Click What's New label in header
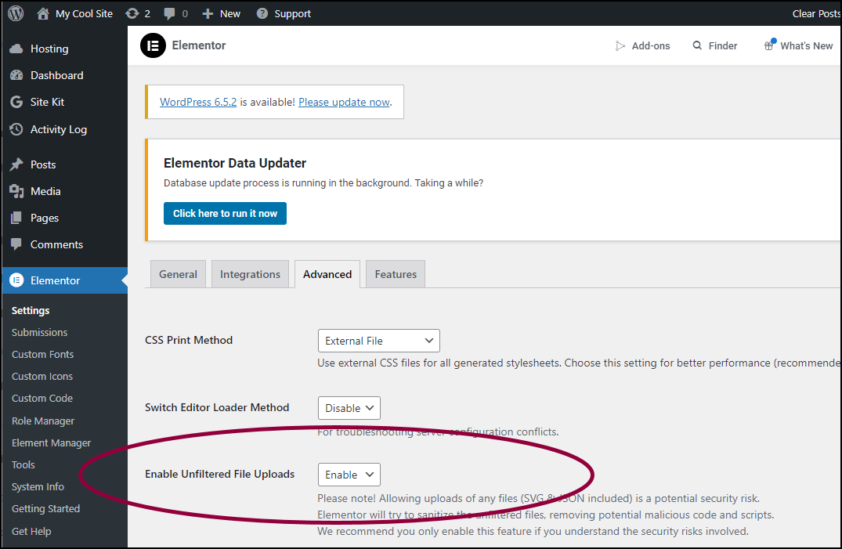 pos(807,45)
